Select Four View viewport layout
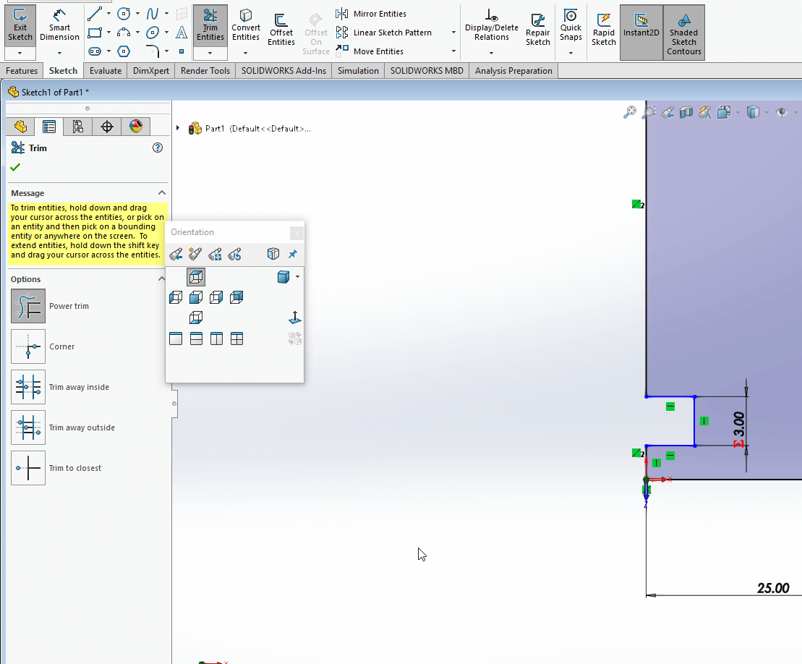 click(x=236, y=339)
